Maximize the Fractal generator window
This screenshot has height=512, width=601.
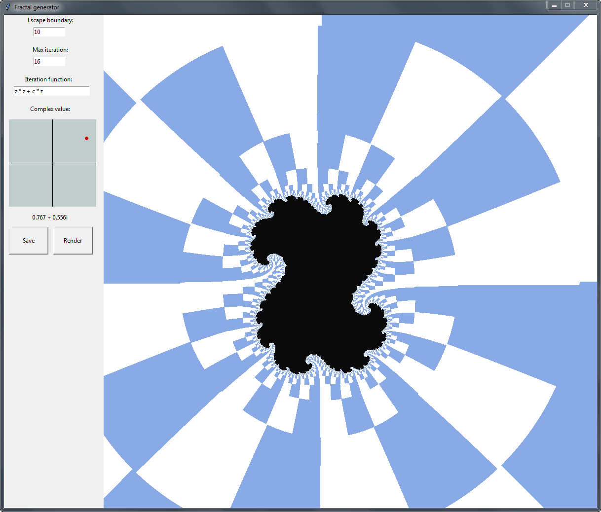(567, 5)
